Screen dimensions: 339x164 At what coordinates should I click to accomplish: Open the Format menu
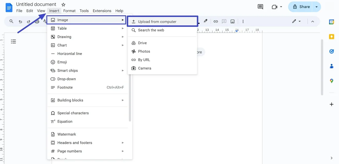pyautogui.click(x=69, y=11)
